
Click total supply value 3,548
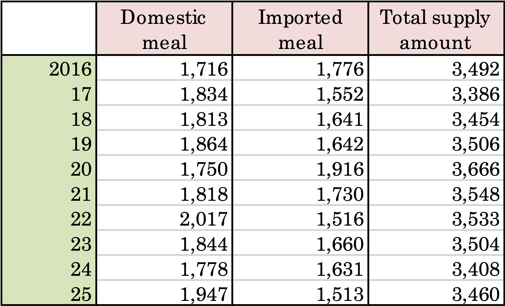coord(475,194)
